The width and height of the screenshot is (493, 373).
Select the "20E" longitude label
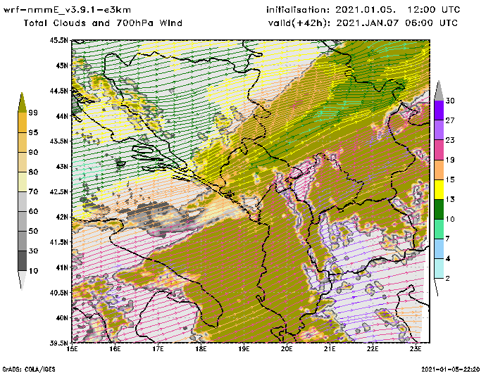pos(287,349)
